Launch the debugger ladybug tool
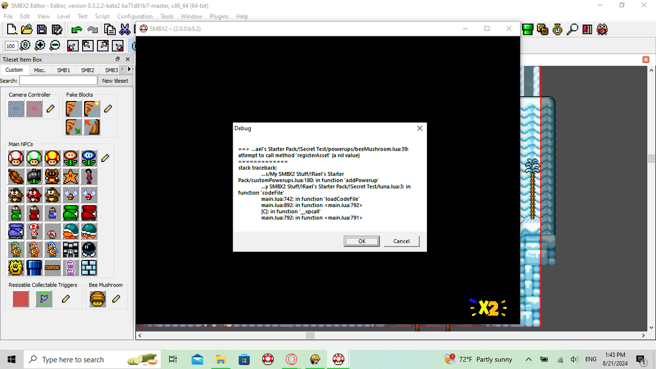The width and height of the screenshot is (656, 369). pyautogui.click(x=602, y=29)
